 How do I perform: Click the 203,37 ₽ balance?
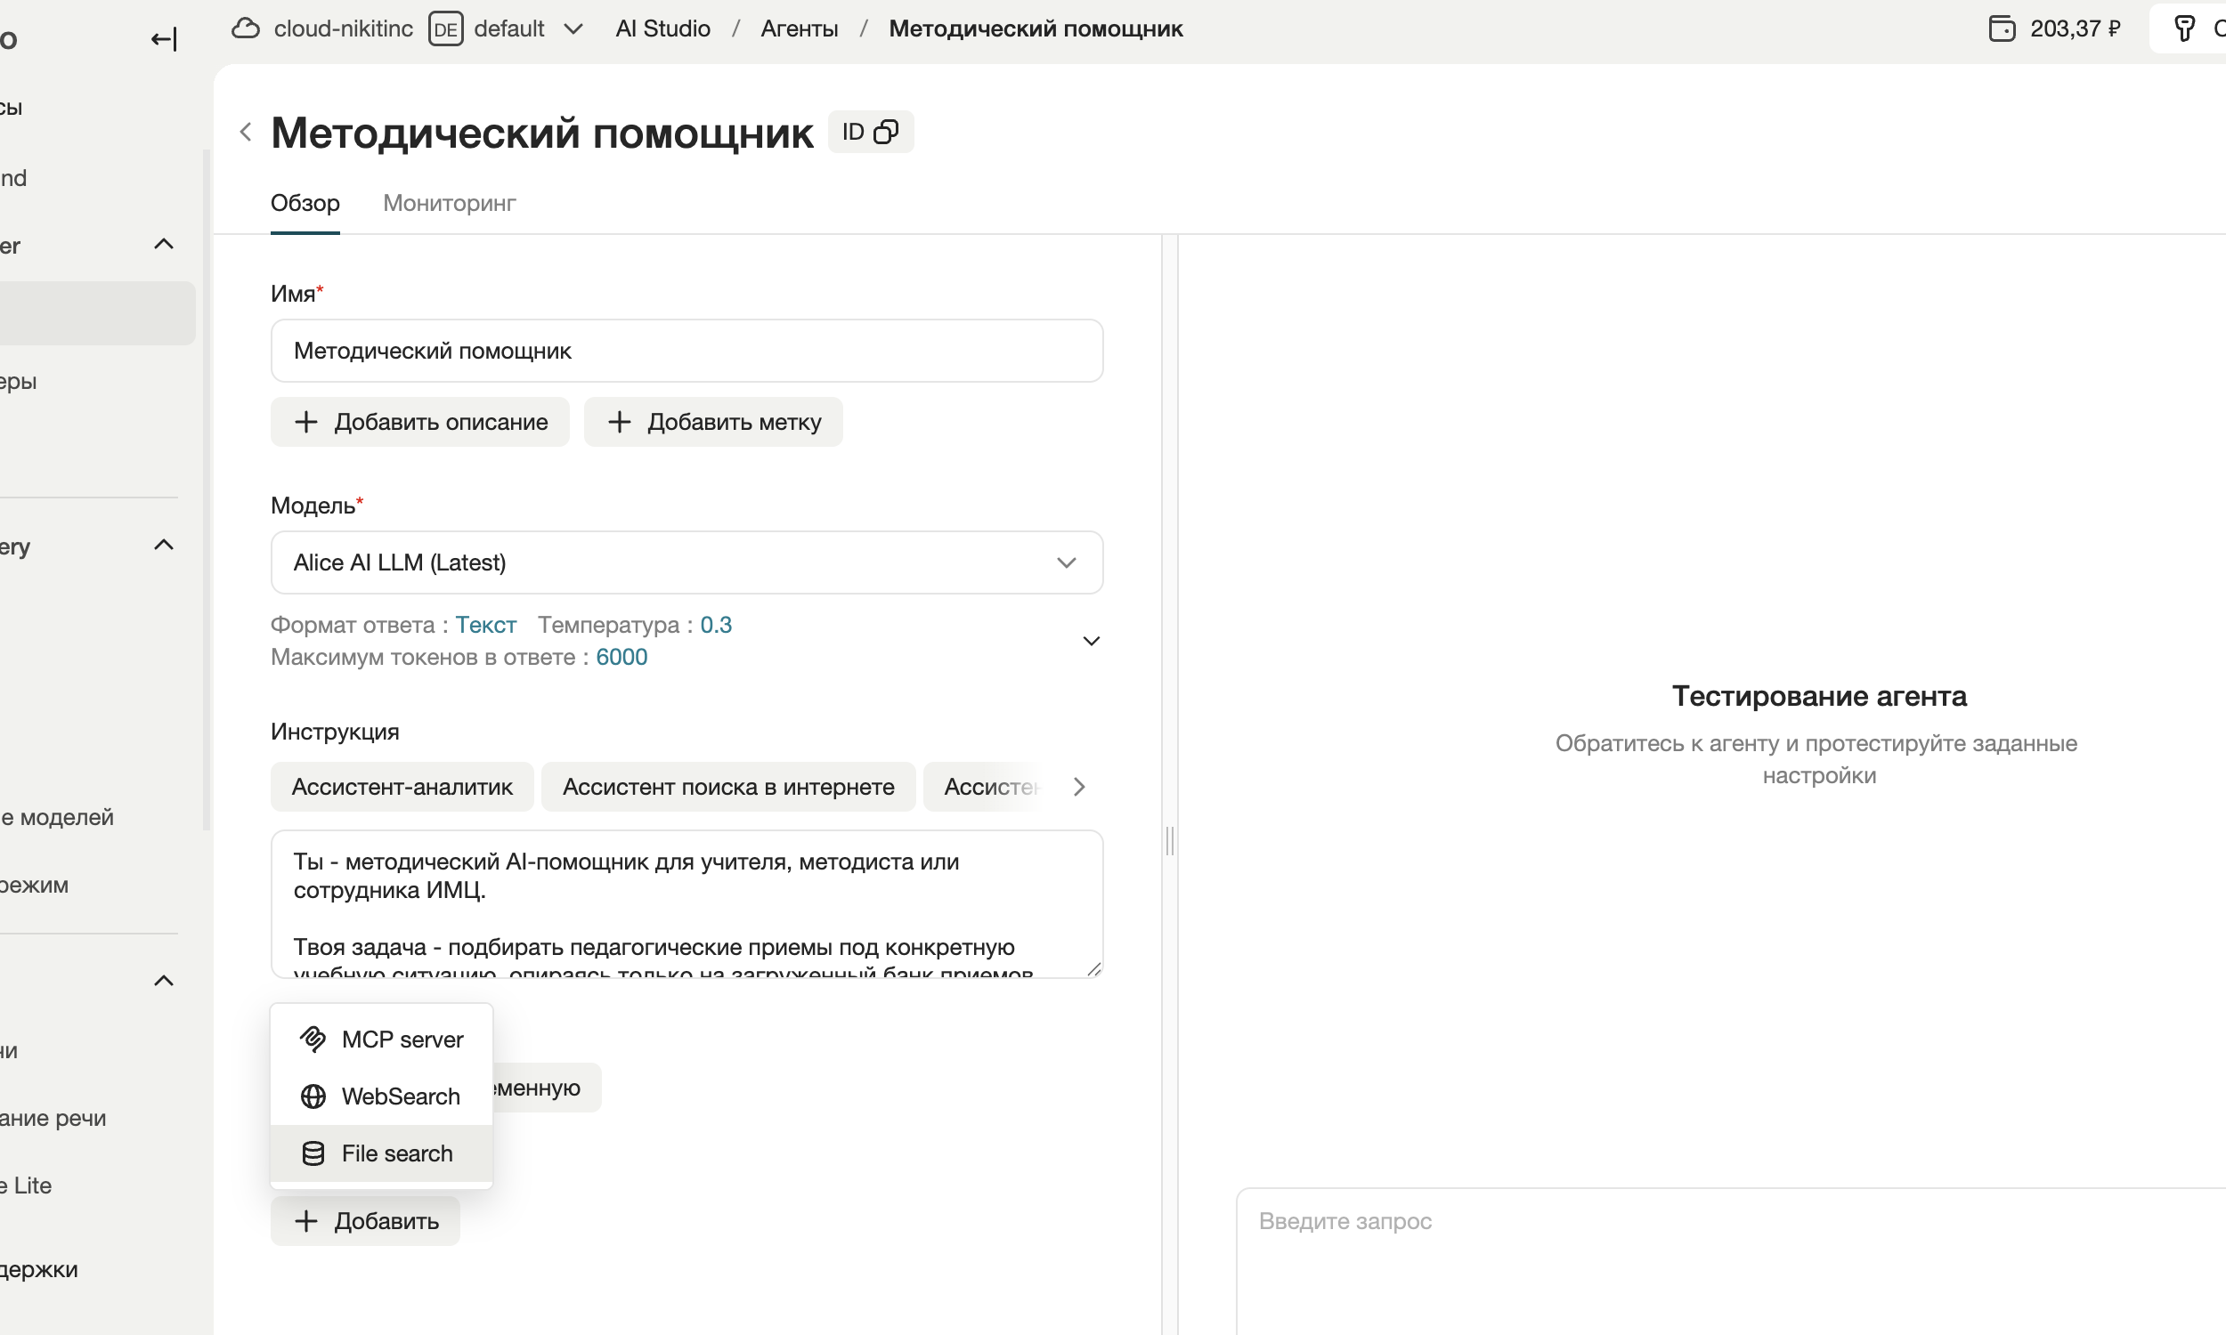coord(2075,28)
